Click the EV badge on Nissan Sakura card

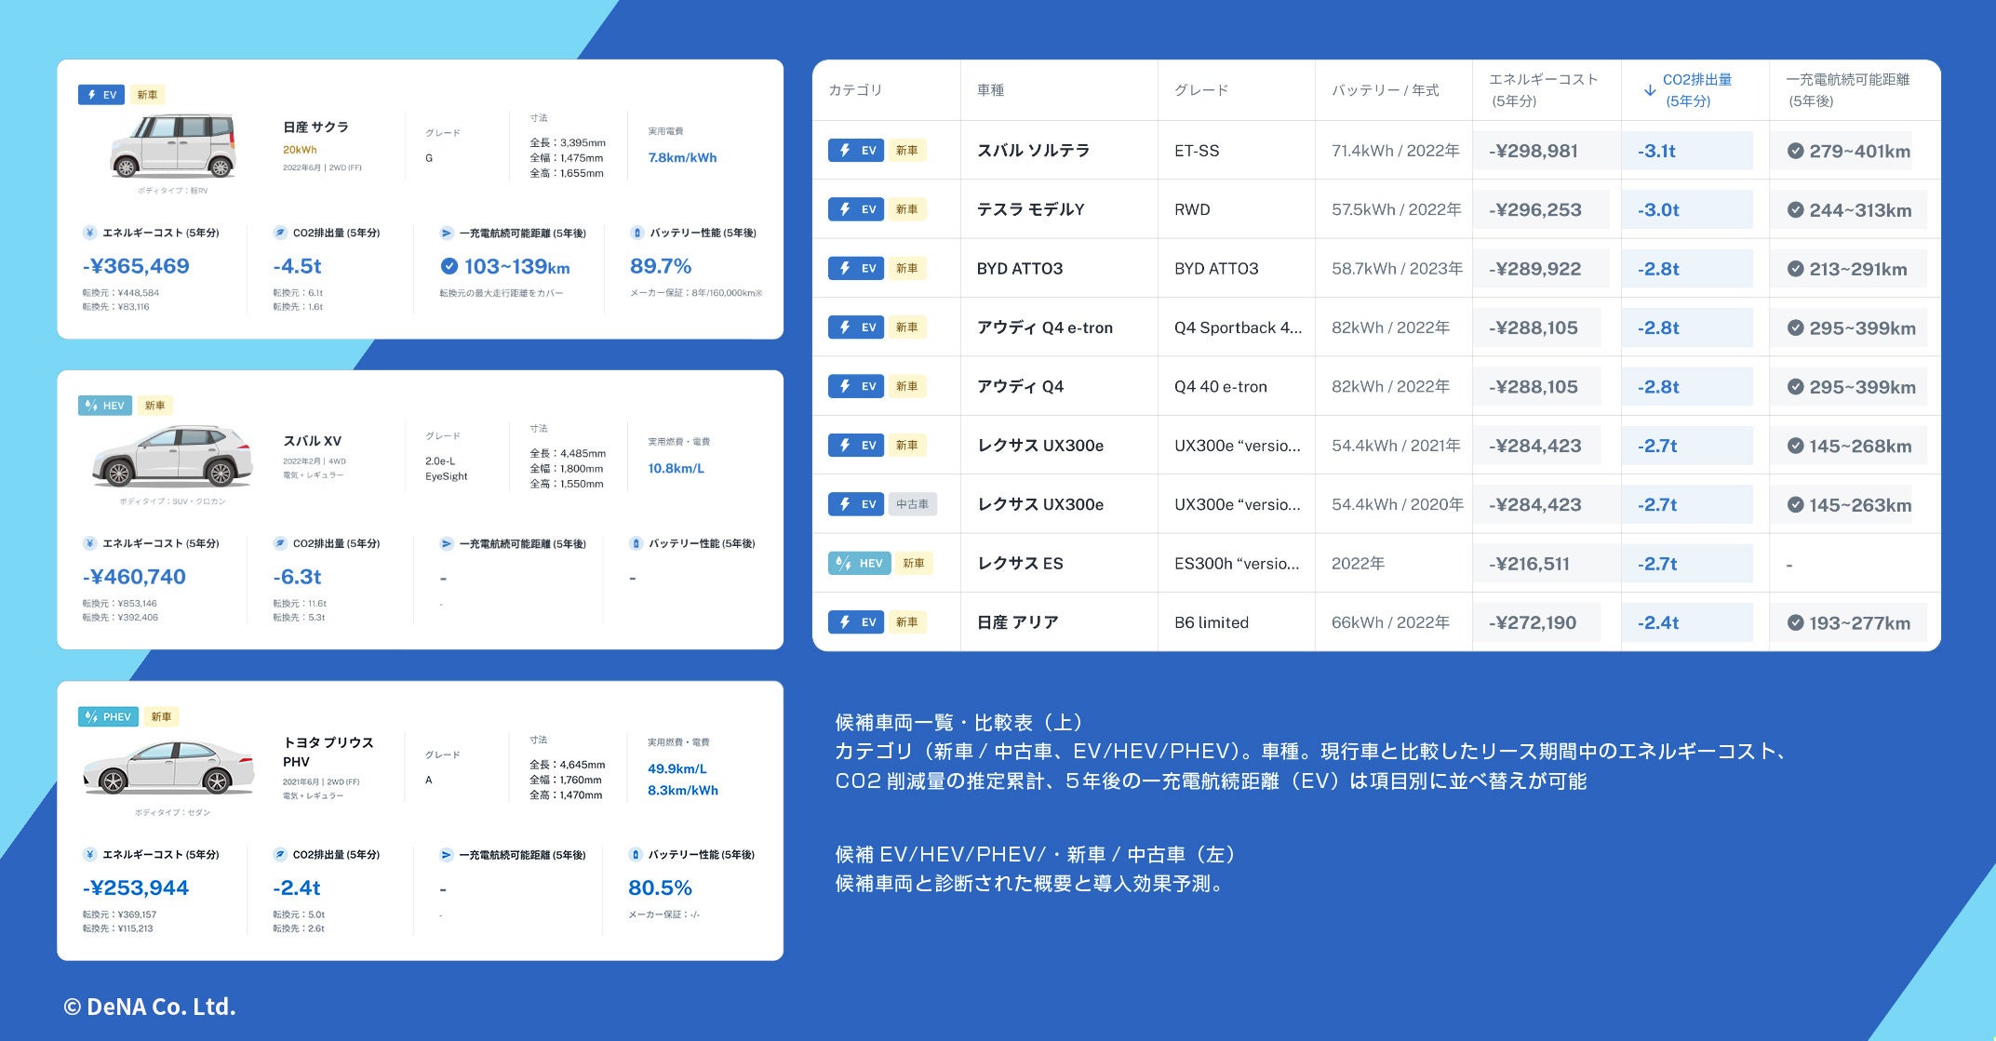(100, 95)
